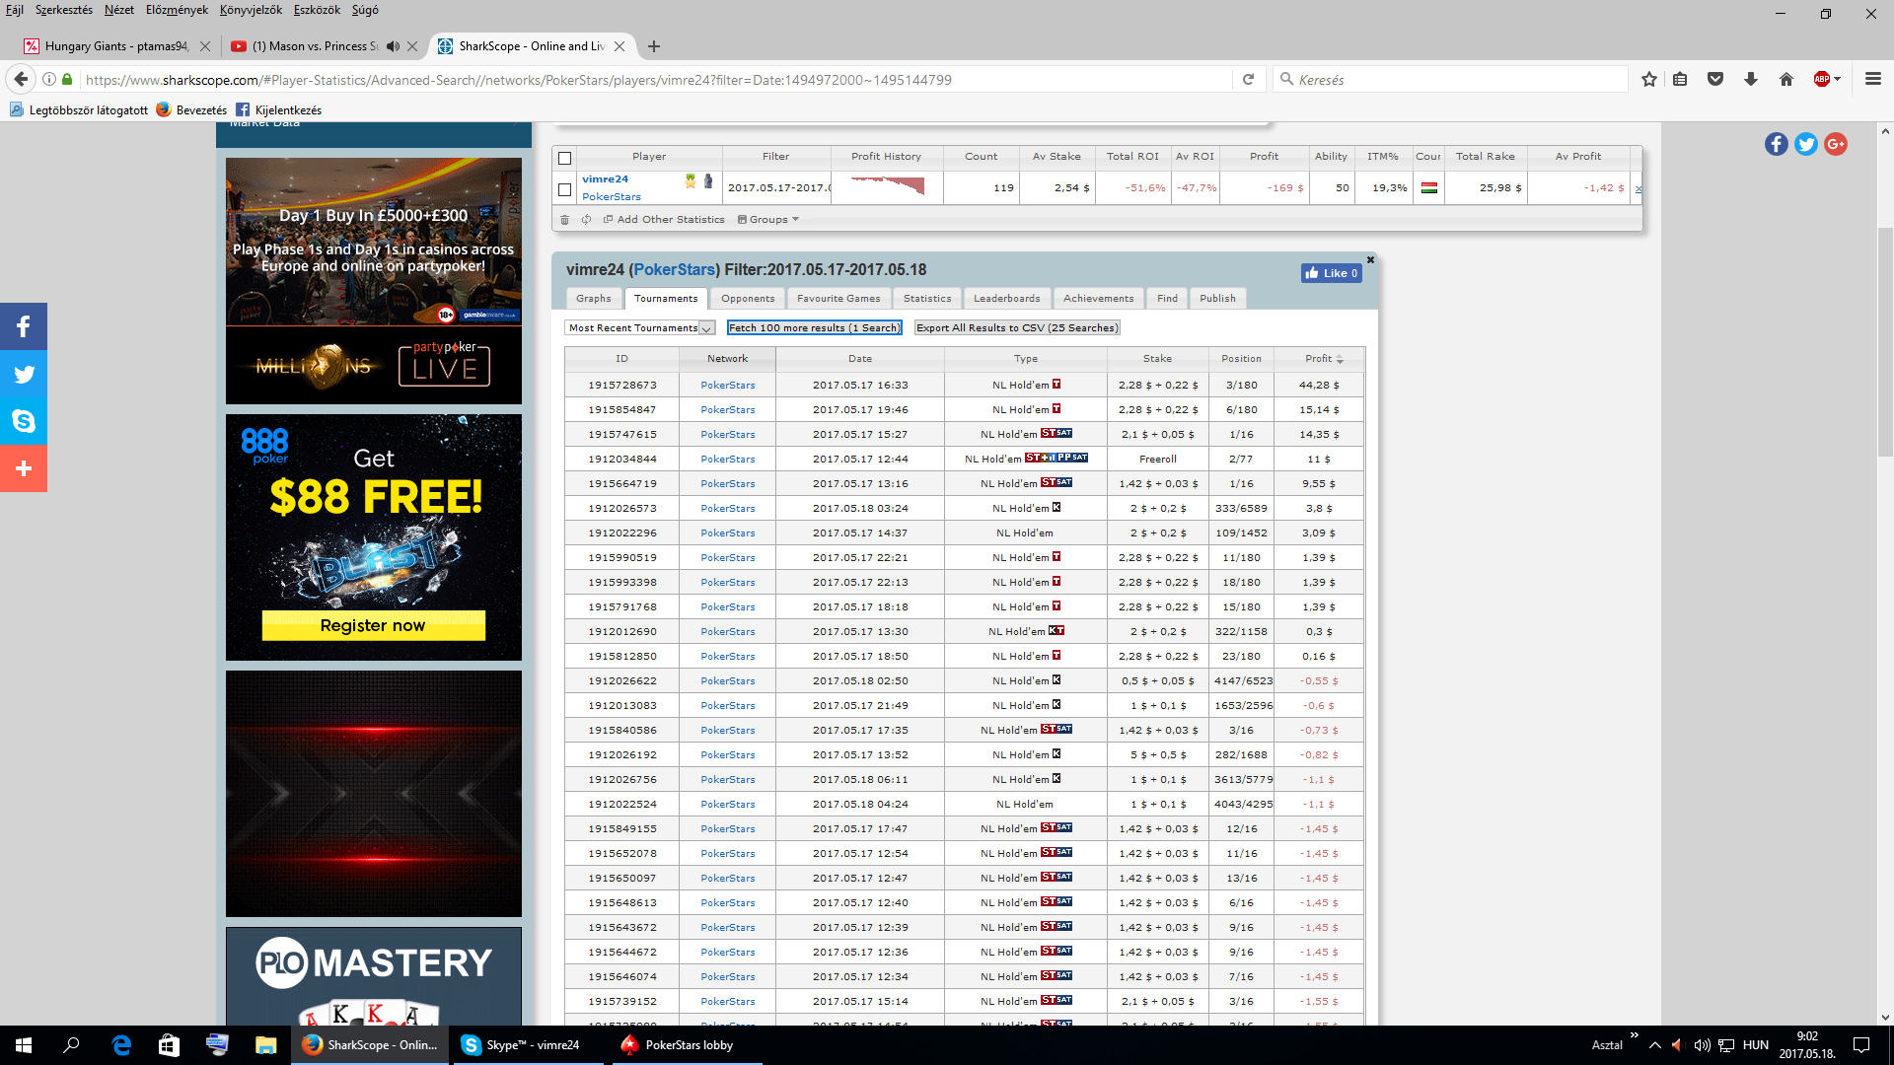The width and height of the screenshot is (1894, 1065).
Task: Go back to the previous page
Action: 21,80
